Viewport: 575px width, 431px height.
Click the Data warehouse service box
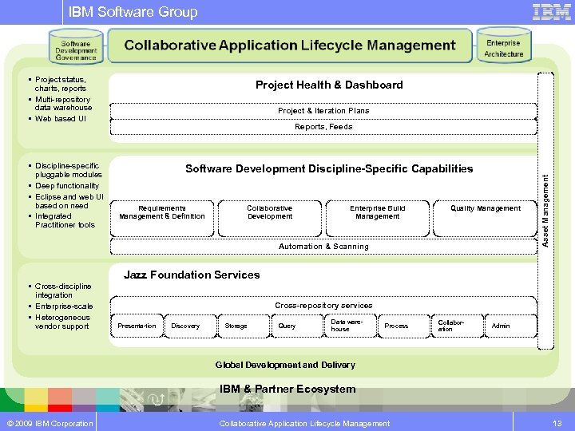click(x=351, y=326)
